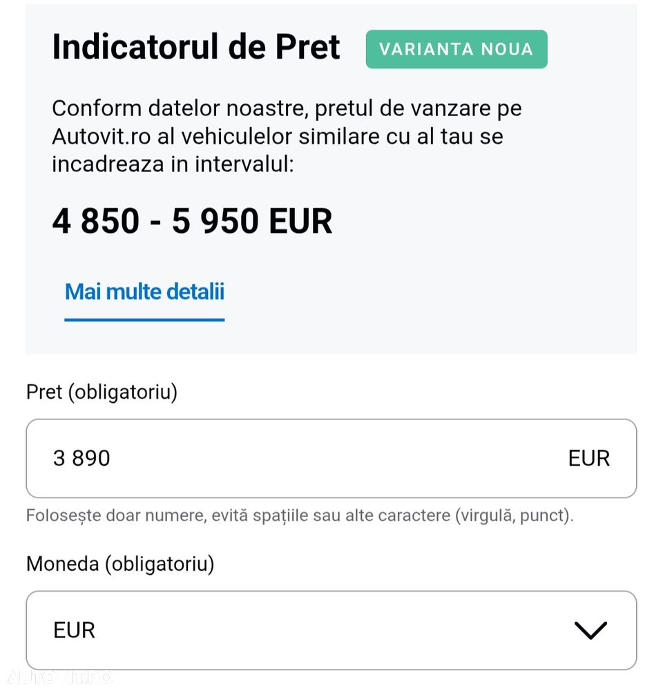
Task: Click the Indicatorul de Pret heading
Action: (196, 47)
